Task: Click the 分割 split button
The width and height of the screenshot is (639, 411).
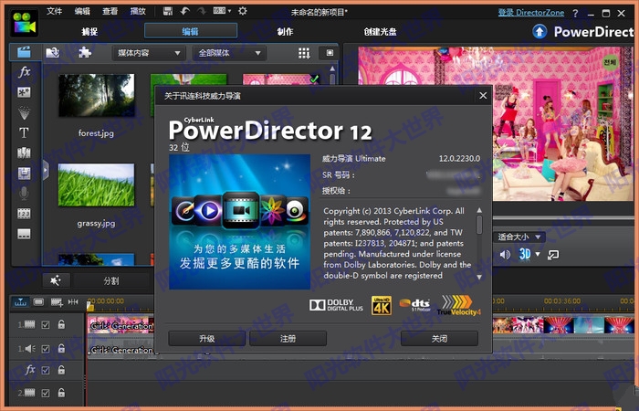Action: (x=111, y=281)
